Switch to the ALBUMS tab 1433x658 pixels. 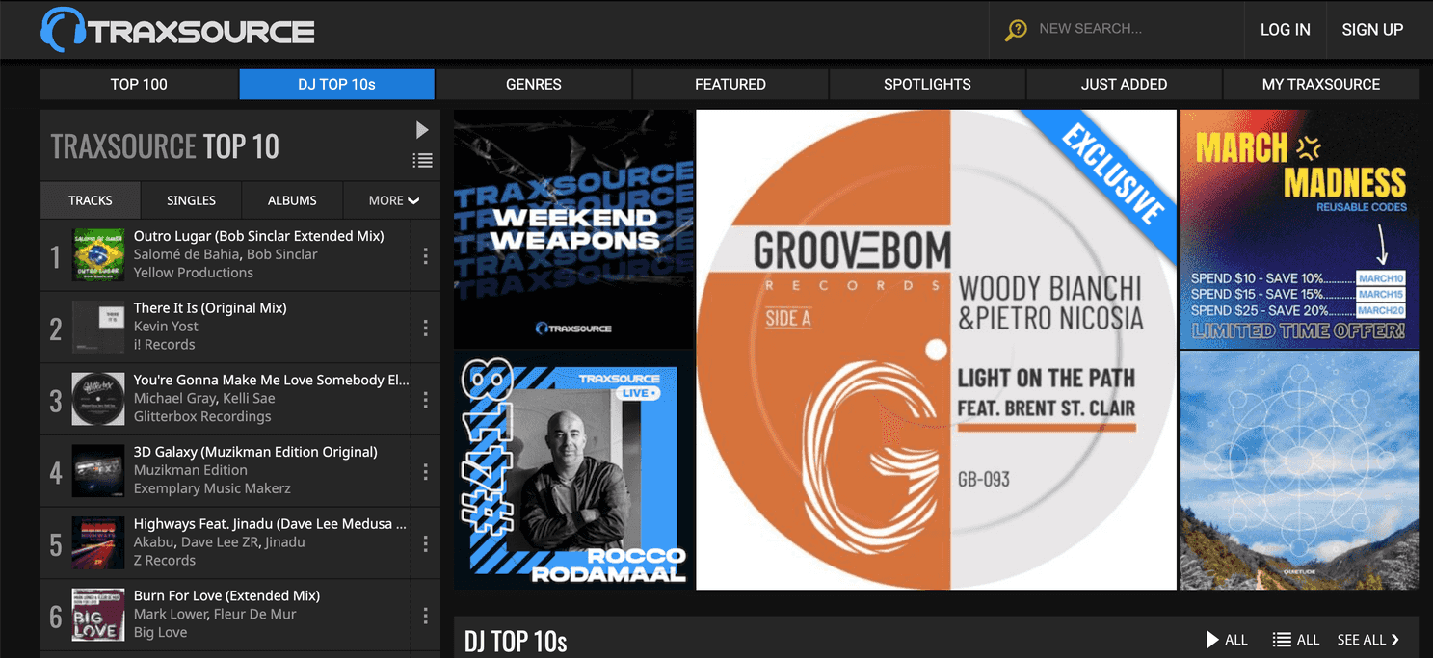point(291,200)
